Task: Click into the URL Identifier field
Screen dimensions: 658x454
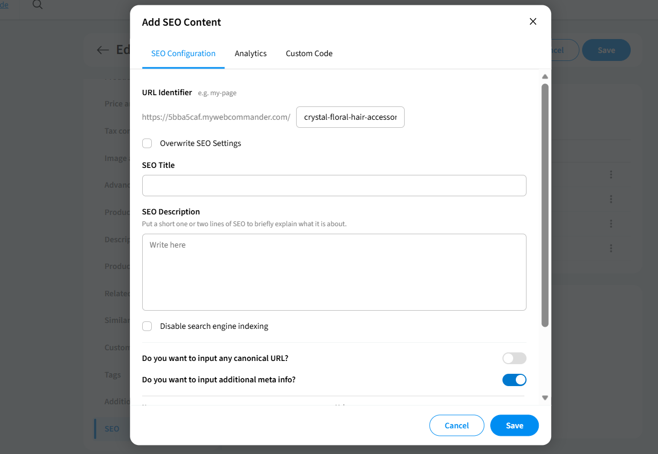Action: click(x=350, y=117)
